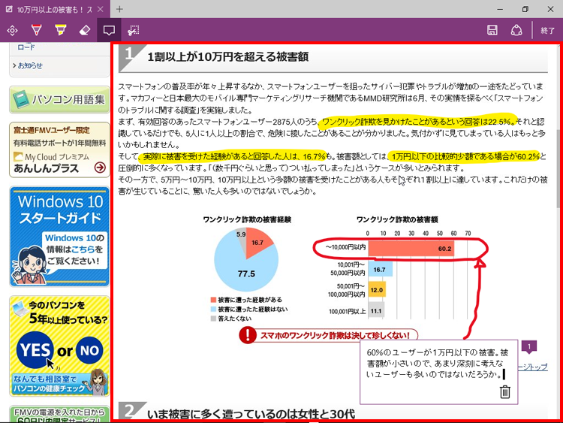Click the YES button in PC check banner
Viewport: 563px width, 423px height.
[x=35, y=350]
